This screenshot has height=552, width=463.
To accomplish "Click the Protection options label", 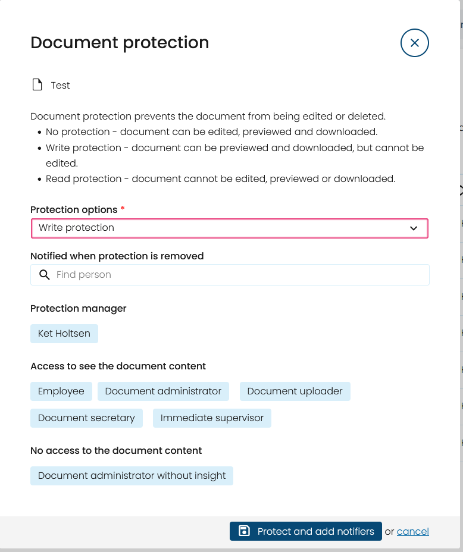I will tap(74, 209).
